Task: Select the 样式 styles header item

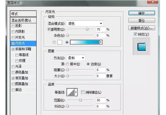Action: [x=23, y=14]
